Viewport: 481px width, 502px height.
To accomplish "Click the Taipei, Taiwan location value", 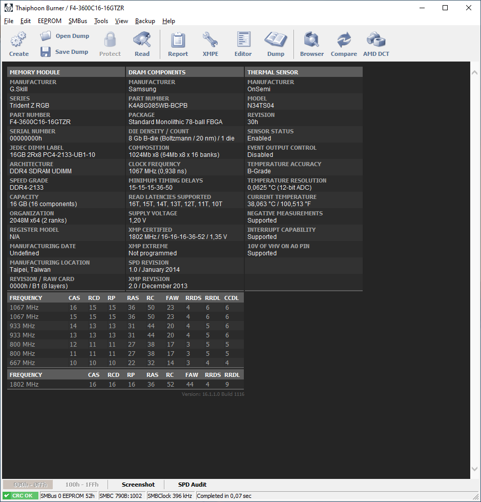I will click(30, 270).
